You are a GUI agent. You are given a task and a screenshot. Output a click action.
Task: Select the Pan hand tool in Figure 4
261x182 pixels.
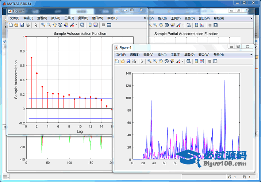tap(161, 61)
